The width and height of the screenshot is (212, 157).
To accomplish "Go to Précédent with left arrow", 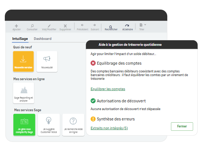I will tap(82, 25).
